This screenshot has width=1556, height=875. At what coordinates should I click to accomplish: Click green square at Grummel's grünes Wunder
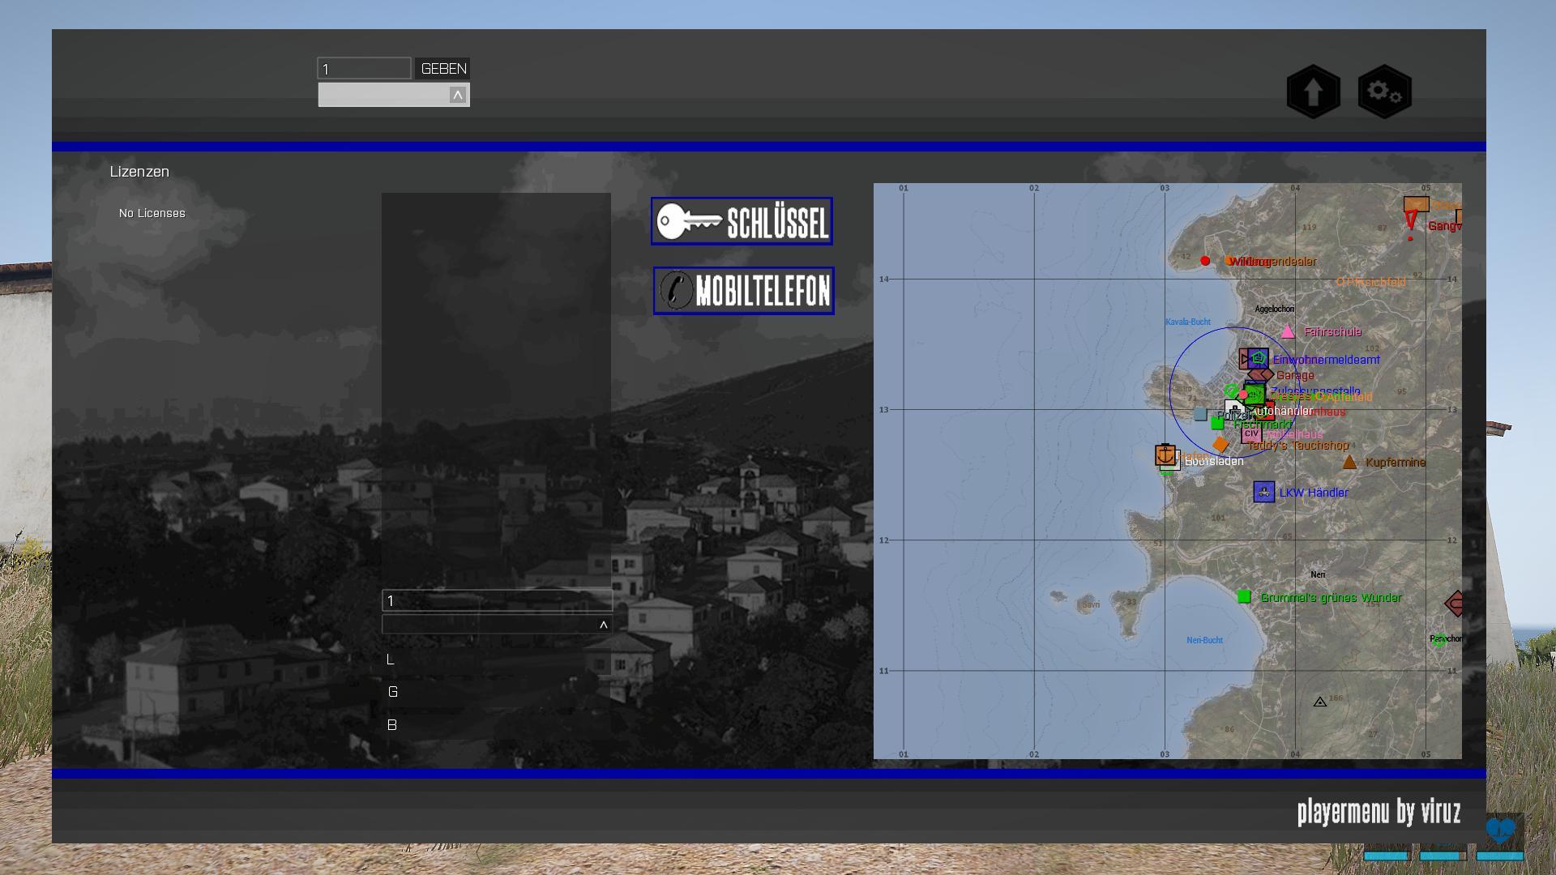[x=1244, y=597]
